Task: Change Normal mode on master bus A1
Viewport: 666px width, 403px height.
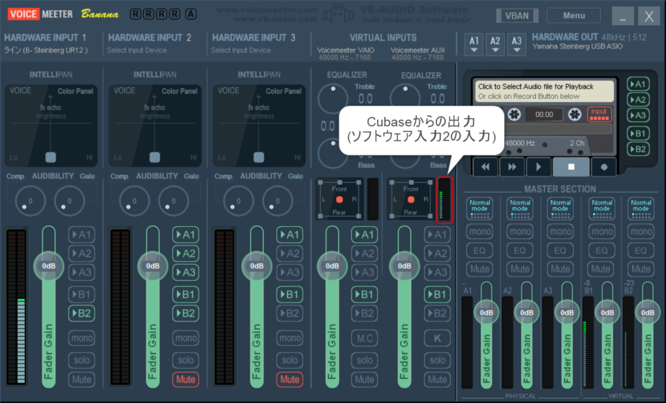Action: pos(479,209)
